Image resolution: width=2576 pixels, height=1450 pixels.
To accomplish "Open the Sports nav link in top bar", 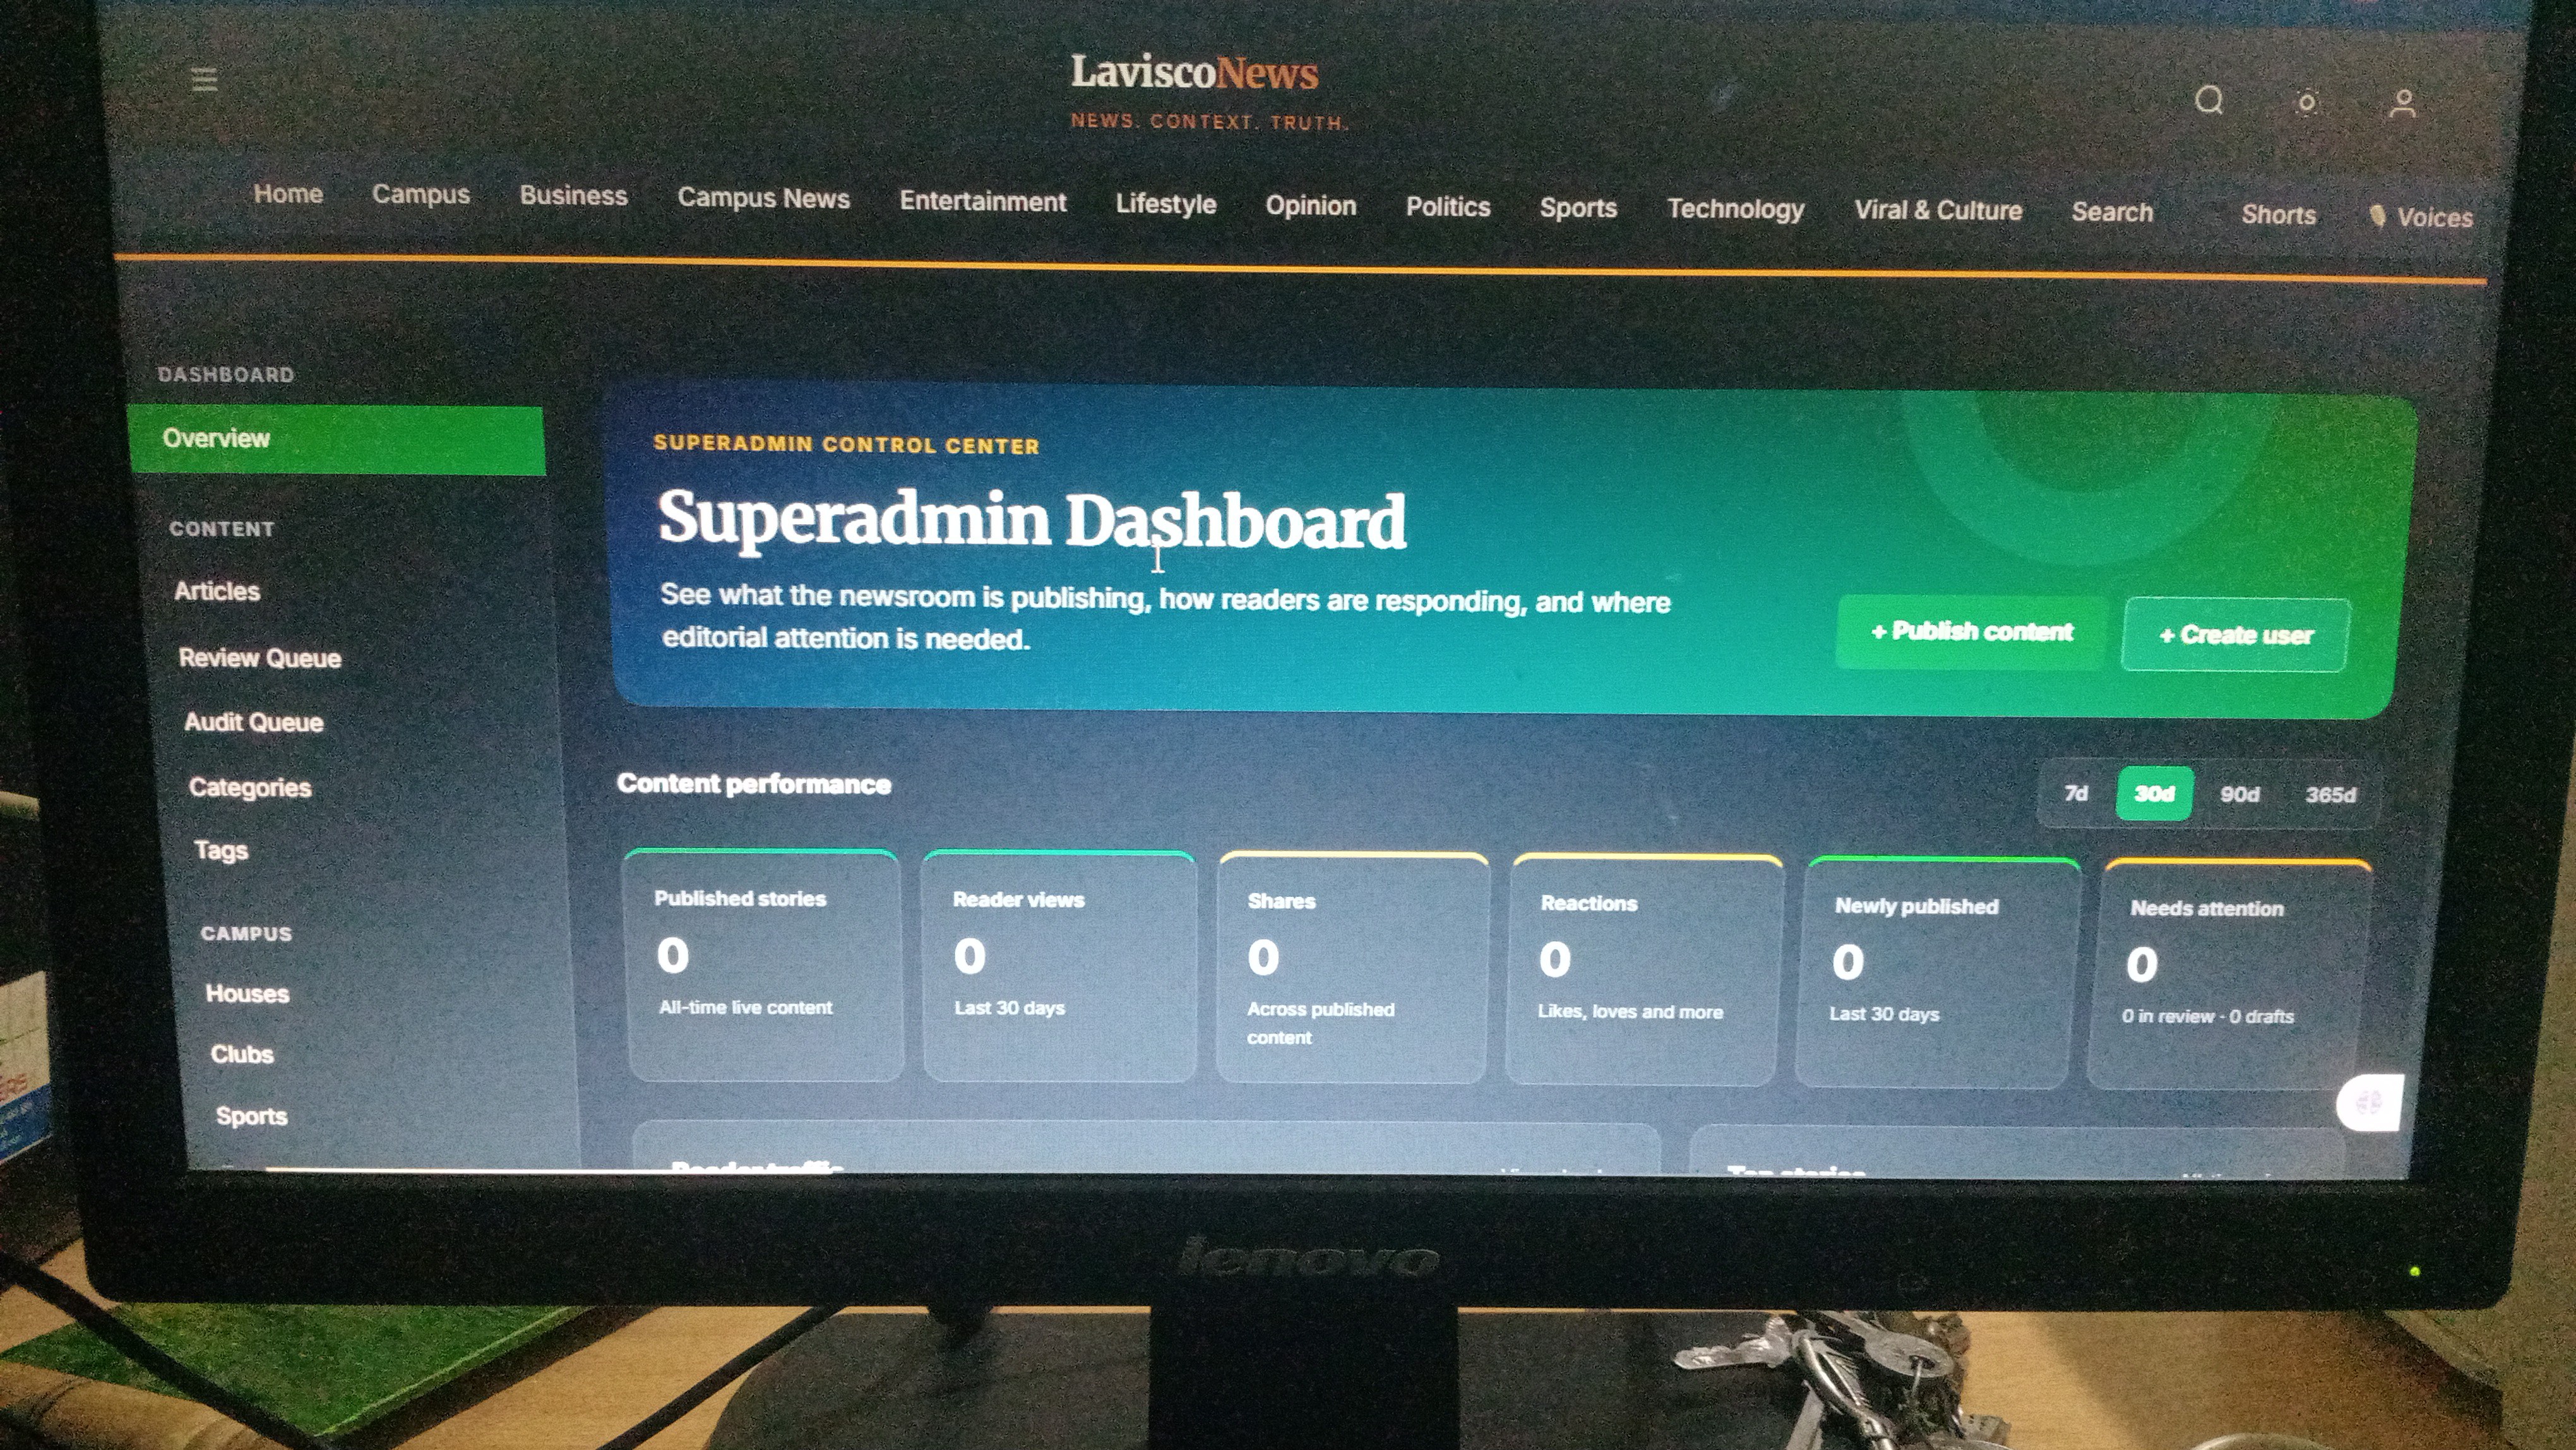I will click(1578, 208).
